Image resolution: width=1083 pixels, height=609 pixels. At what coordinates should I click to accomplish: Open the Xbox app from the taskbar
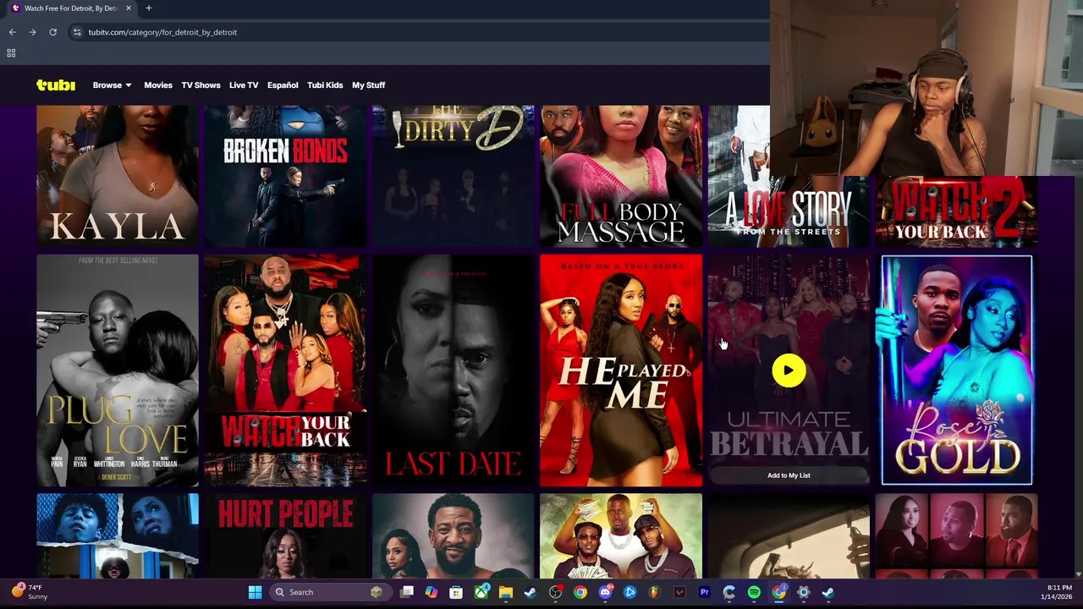481,592
